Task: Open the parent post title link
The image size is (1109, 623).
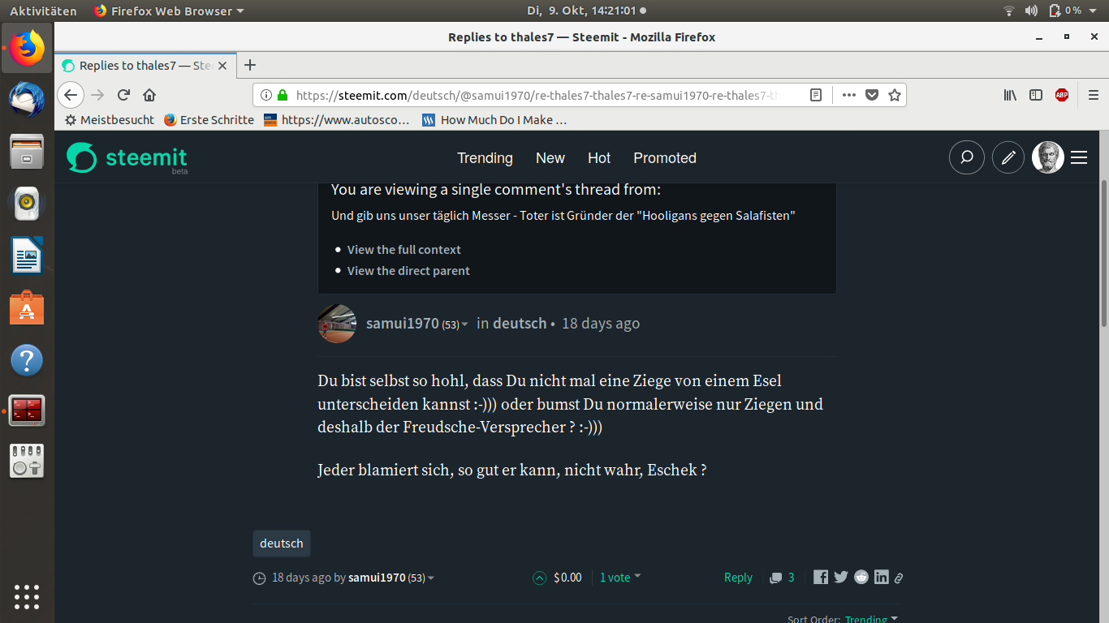Action: point(563,216)
